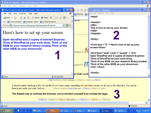The width and height of the screenshot is (151, 113).
Task: Open the Back button history dropdown arrow
Action: click(12, 18)
